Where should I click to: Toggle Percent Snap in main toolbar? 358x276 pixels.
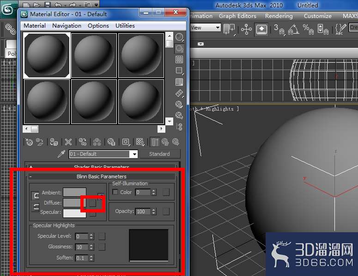point(308,29)
